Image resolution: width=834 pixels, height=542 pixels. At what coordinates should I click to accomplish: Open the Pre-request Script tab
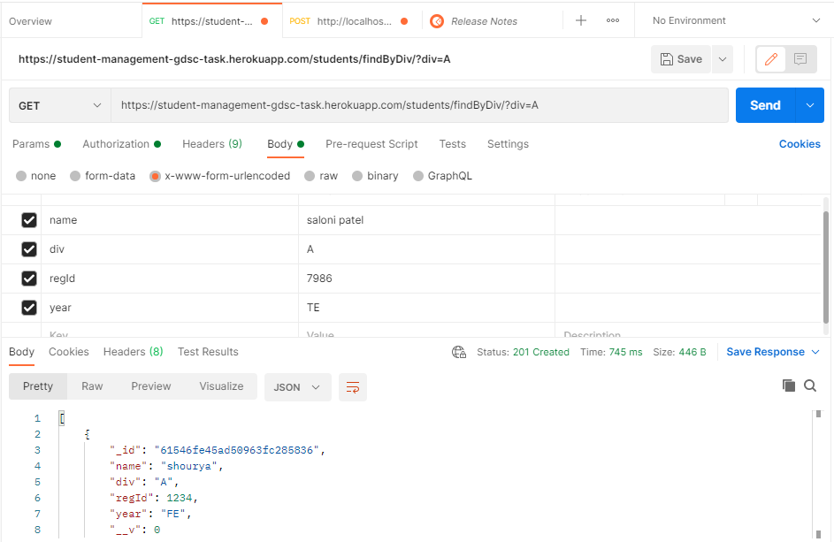tap(371, 144)
